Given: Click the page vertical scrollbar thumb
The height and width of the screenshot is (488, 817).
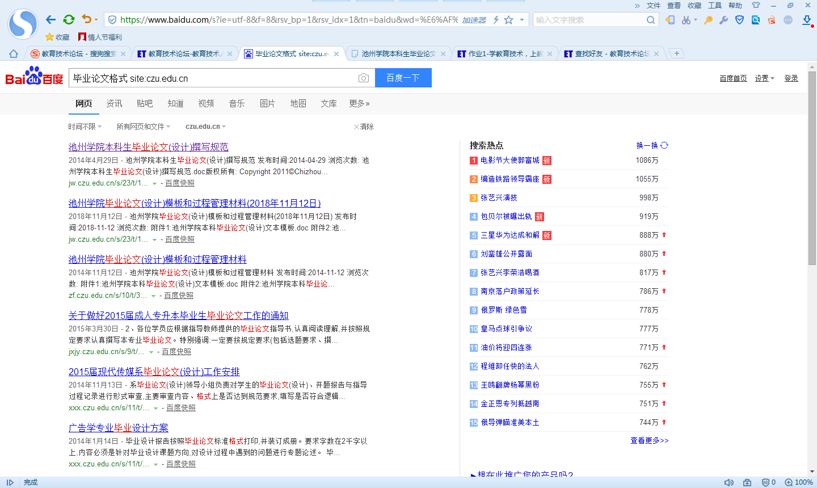Looking at the screenshot, I should click(812, 167).
